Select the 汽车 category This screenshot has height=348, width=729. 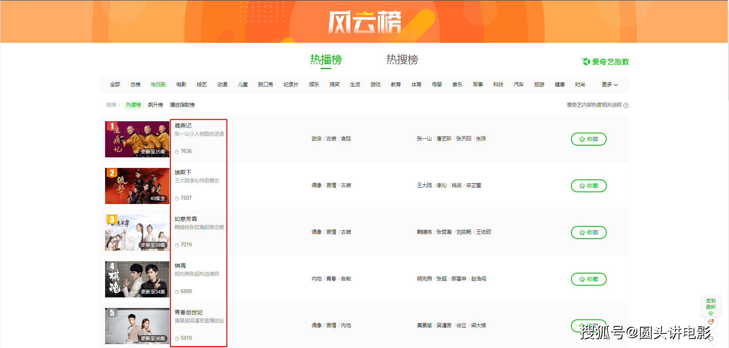[x=518, y=84]
